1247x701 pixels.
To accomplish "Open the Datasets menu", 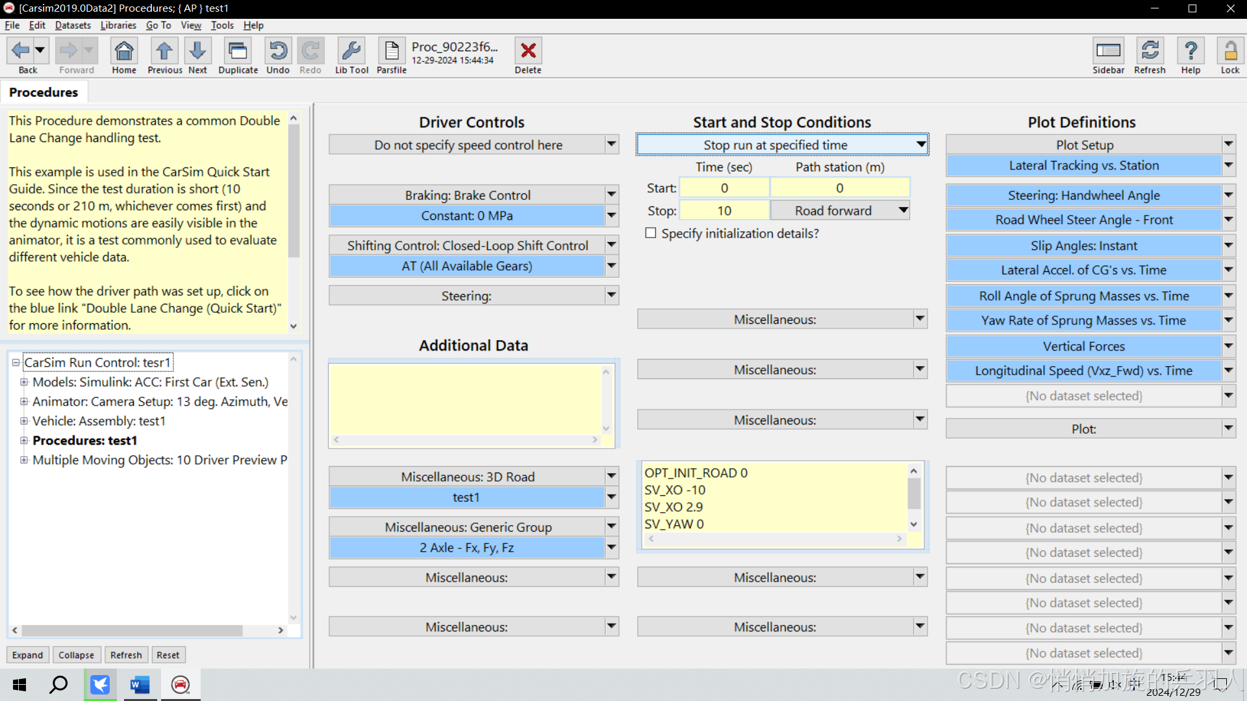I will [x=73, y=25].
